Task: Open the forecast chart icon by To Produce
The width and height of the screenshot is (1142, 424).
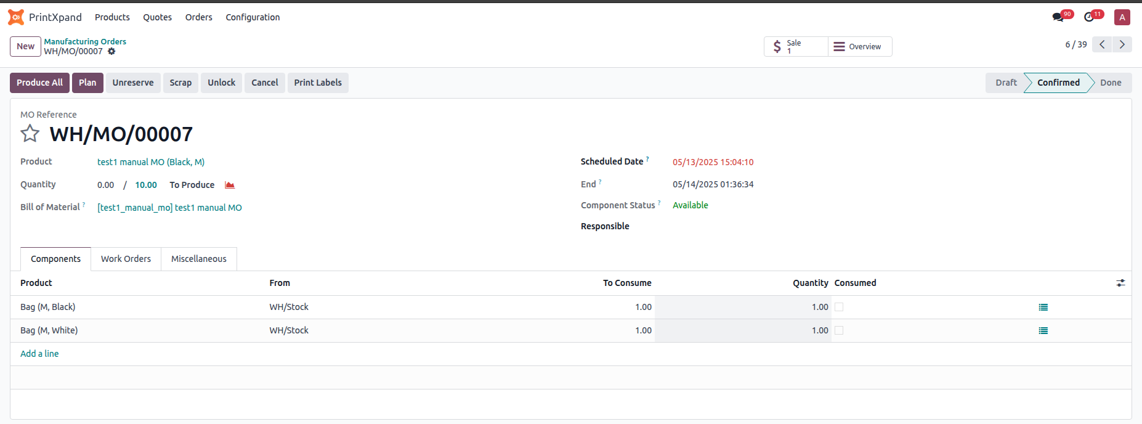Action: coord(230,185)
